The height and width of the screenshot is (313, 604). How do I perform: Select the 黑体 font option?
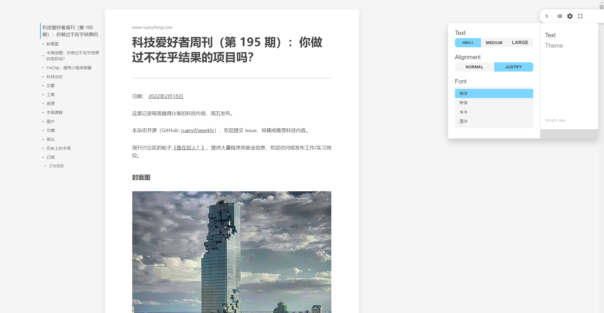click(494, 93)
